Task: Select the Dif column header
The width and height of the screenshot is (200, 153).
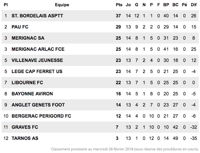Action: coord(194,5)
